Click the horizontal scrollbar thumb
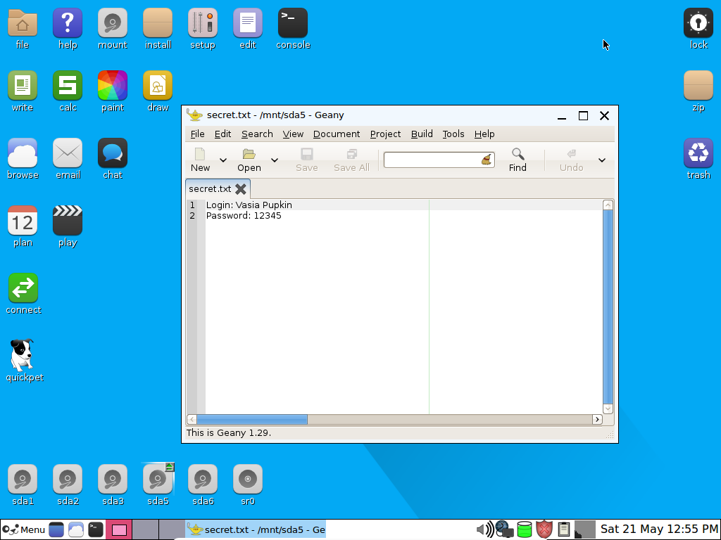The image size is (721, 540). (252, 419)
